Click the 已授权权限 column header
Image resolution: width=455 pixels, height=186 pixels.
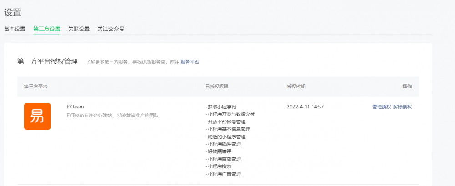217,87
